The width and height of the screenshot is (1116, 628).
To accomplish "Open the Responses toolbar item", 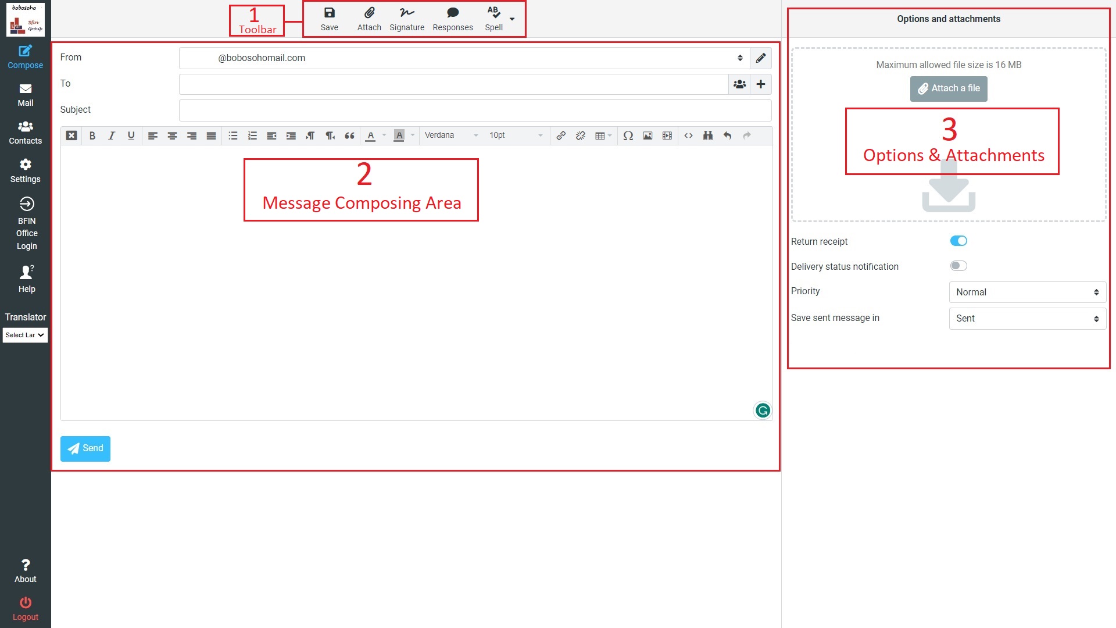I will [x=452, y=18].
